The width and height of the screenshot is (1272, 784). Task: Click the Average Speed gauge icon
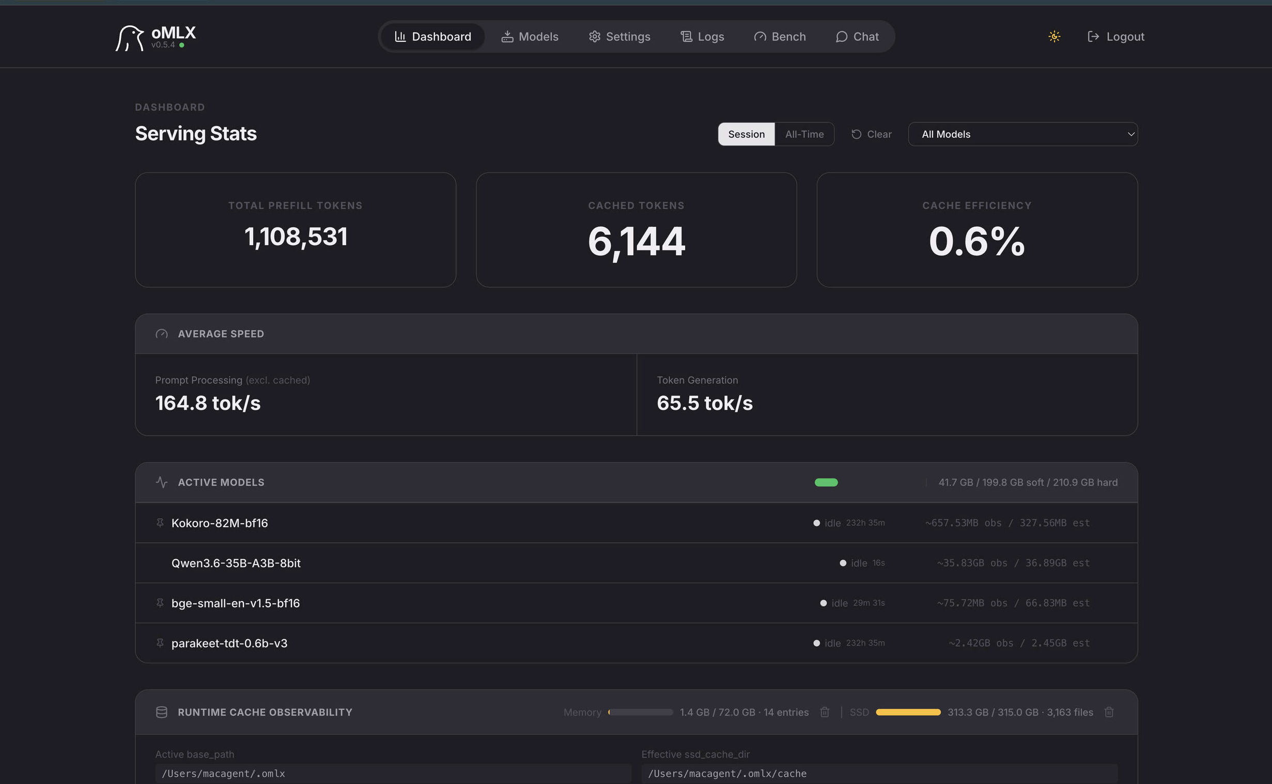pyautogui.click(x=161, y=334)
